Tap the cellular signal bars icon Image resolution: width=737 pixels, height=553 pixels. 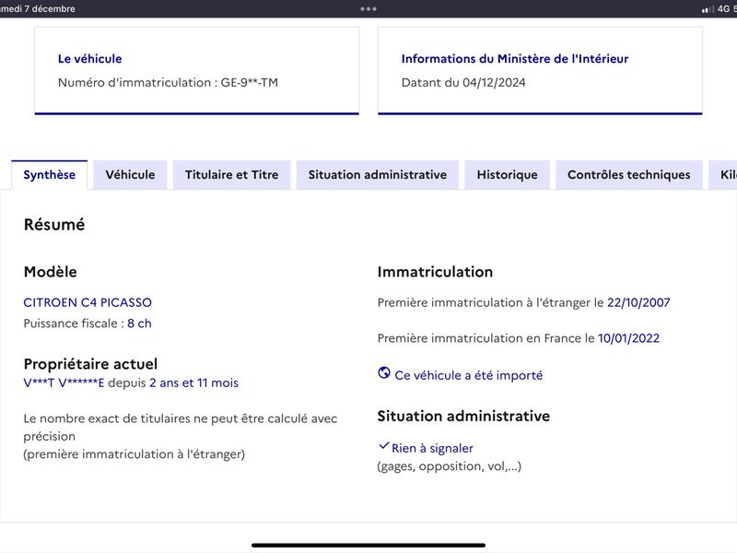[708, 9]
